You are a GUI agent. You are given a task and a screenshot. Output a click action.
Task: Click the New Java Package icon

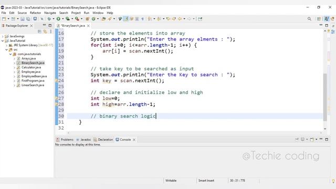[87, 19]
